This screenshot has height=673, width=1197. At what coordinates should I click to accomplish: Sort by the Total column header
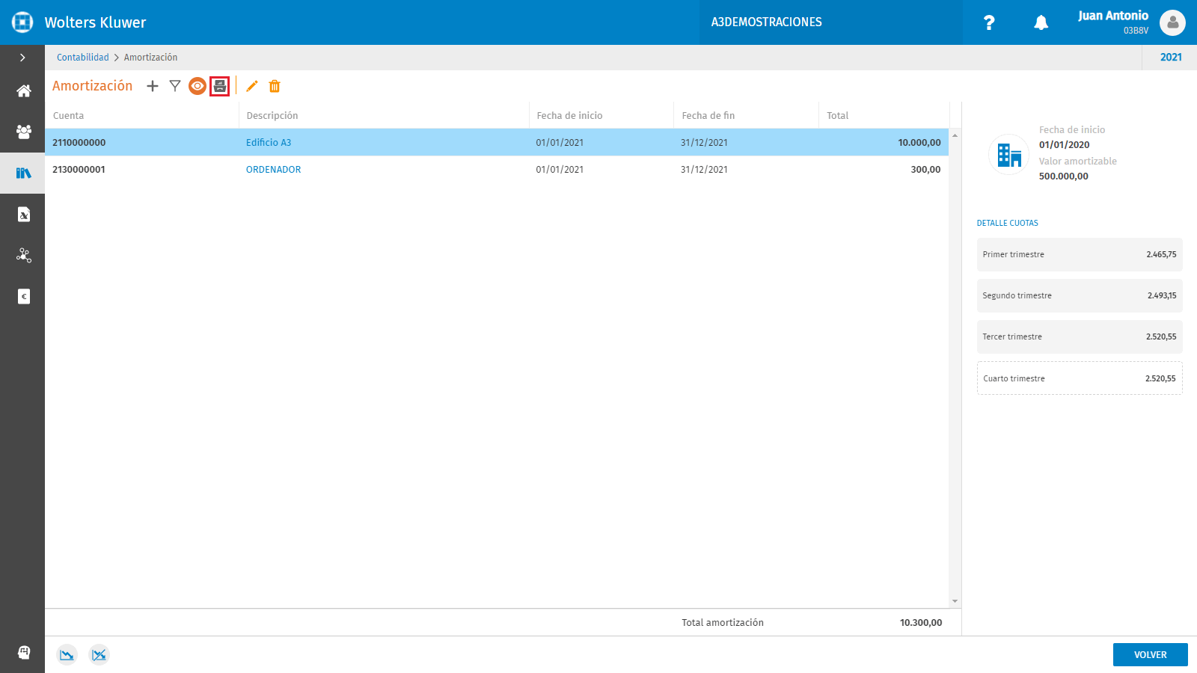coord(884,116)
